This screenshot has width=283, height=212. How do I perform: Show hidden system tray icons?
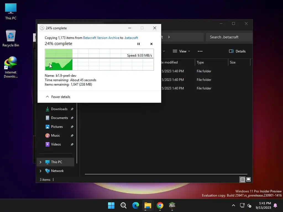point(233,205)
